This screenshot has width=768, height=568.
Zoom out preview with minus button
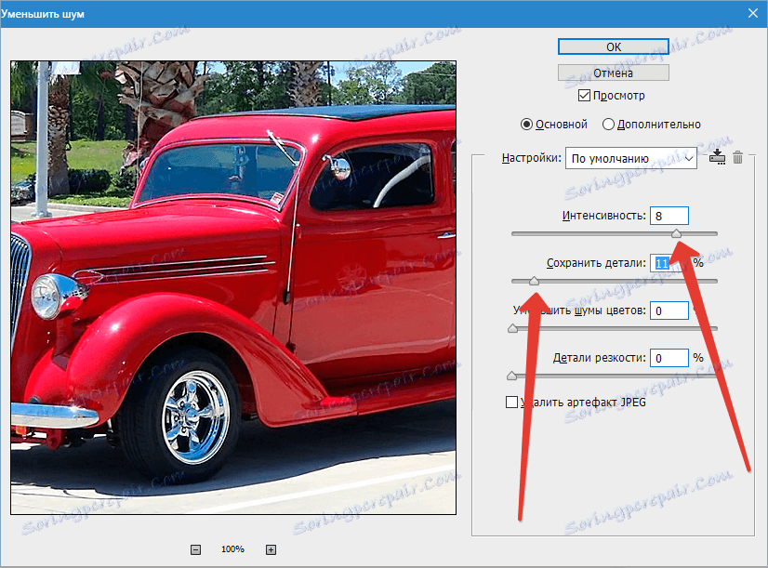[195, 549]
